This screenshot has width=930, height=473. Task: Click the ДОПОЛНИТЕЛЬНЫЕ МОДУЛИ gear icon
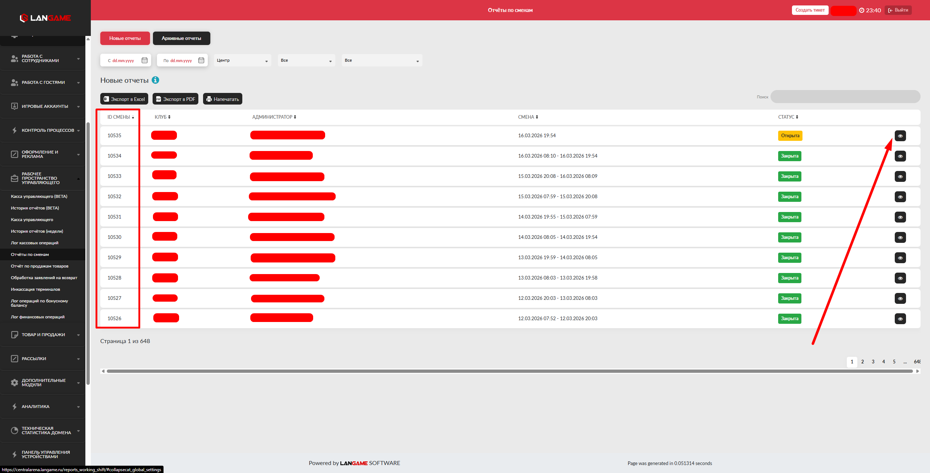[x=15, y=382]
